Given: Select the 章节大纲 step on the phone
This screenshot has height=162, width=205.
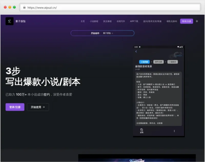Looking at the screenshot, I should coord(159,62).
